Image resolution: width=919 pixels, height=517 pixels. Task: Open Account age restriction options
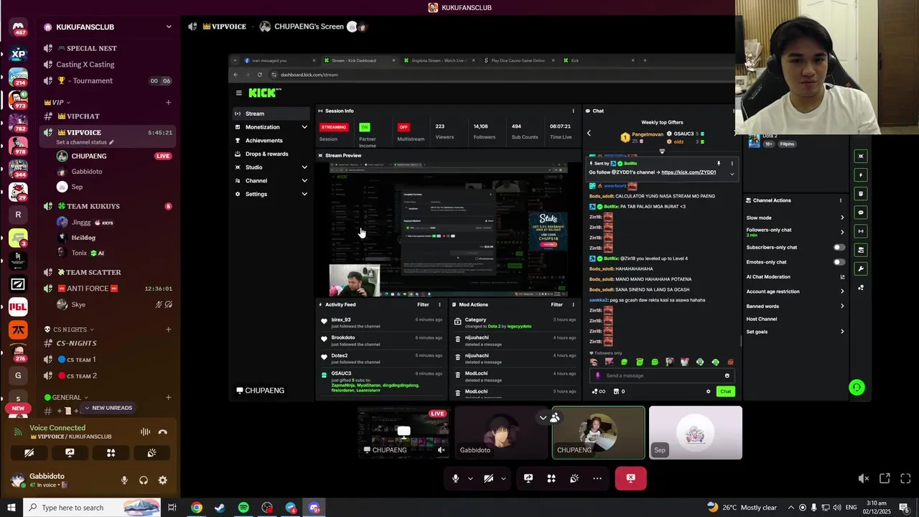point(795,292)
